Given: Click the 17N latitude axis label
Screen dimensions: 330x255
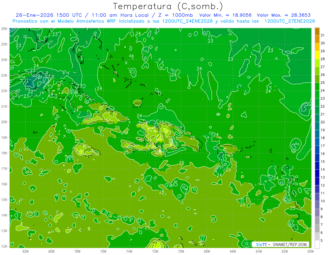Looking at the screenshot, I should tap(4, 168).
